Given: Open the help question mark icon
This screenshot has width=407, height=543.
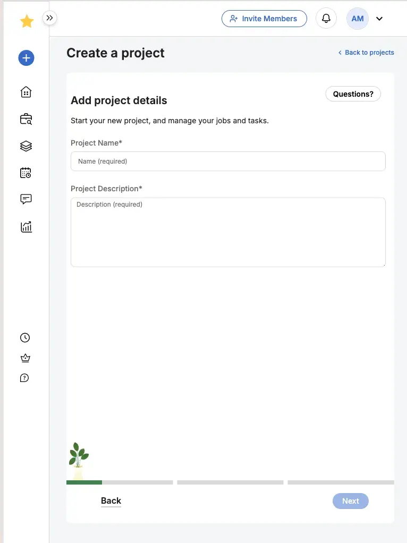Looking at the screenshot, I should 24,378.
